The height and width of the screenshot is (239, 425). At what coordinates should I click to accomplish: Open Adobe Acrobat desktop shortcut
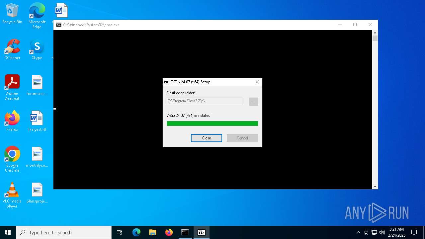tap(12, 88)
